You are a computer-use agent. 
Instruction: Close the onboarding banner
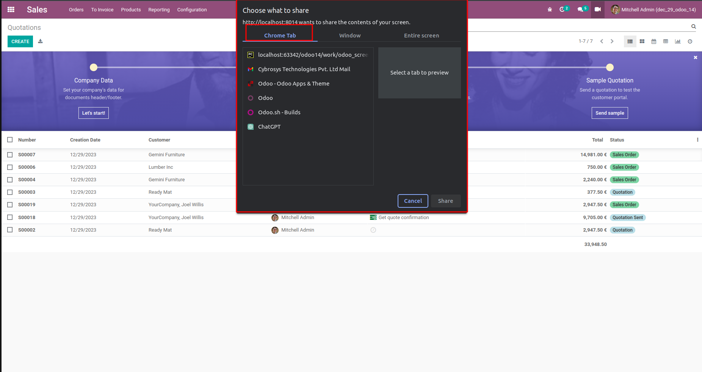(x=696, y=58)
